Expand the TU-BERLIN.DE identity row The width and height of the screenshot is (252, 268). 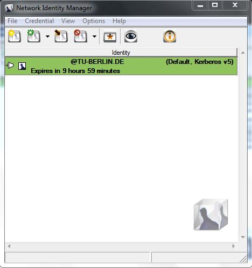click(10, 65)
